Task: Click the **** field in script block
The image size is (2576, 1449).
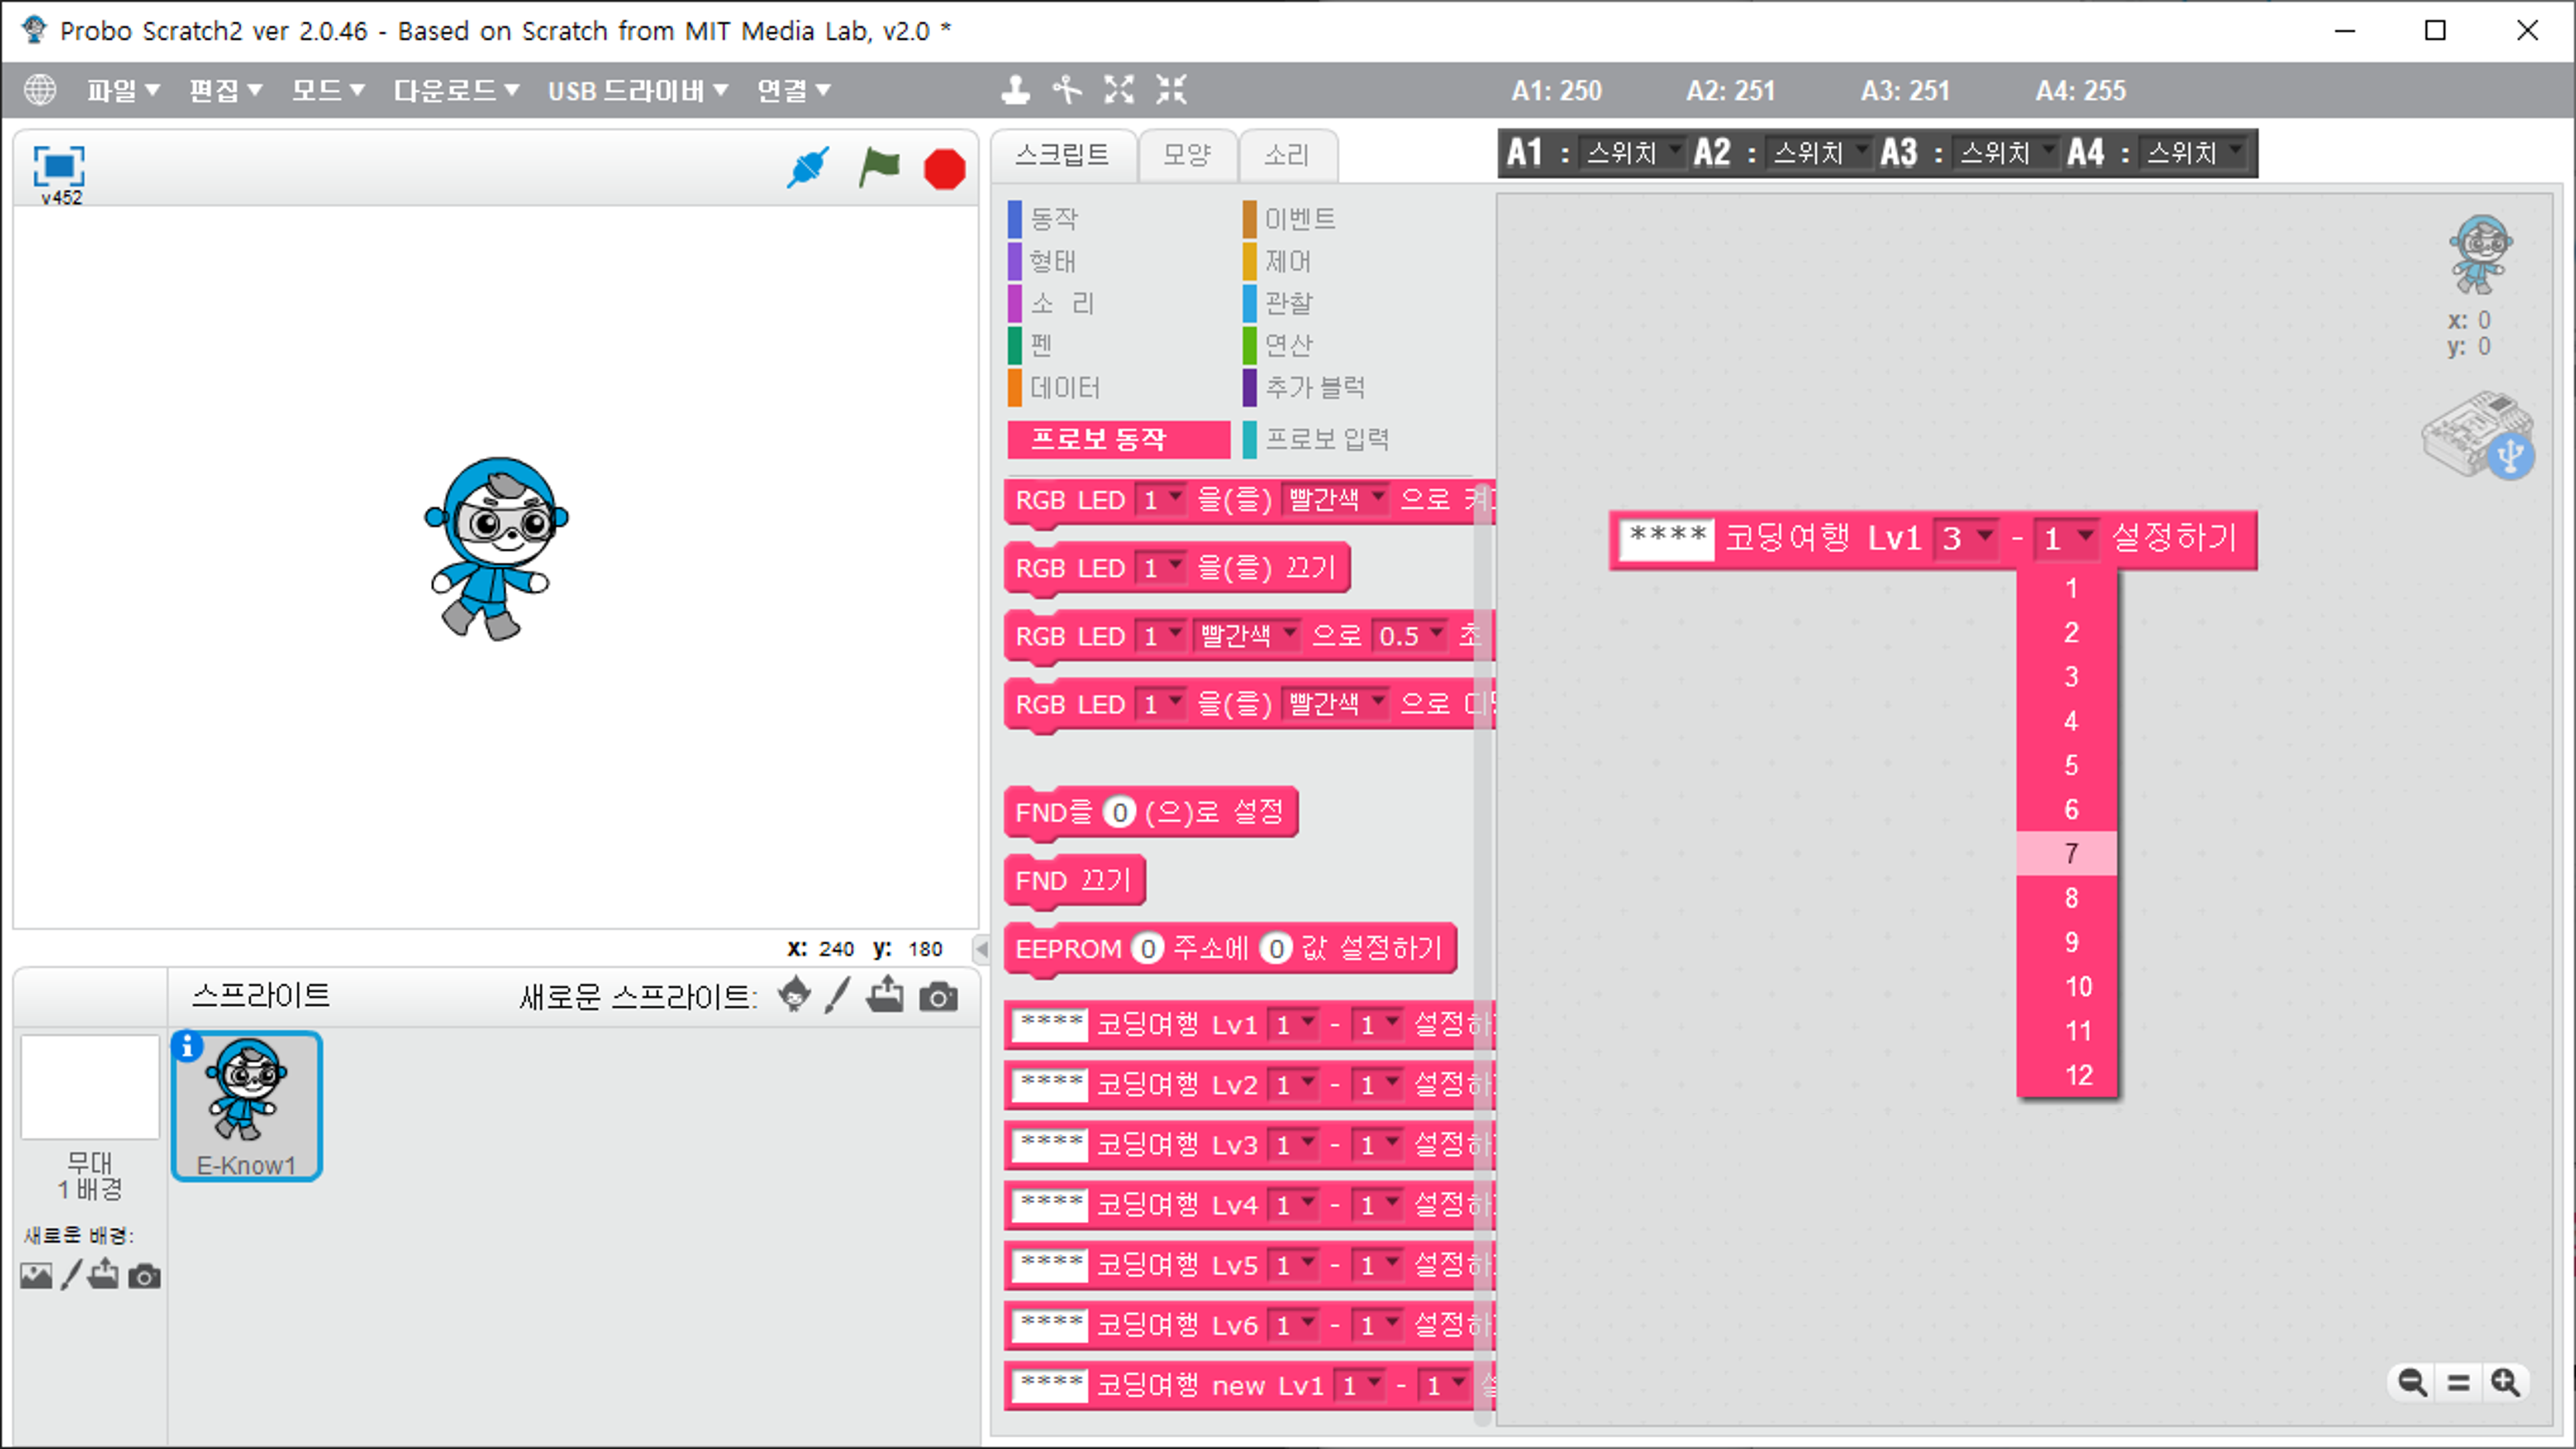Action: (x=1666, y=539)
